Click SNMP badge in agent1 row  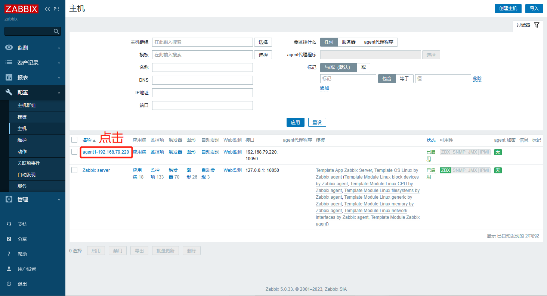pyautogui.click(x=459, y=152)
